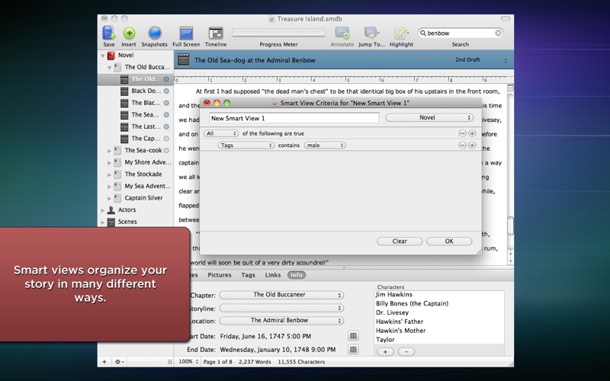The image size is (610, 381).
Task: Click the Progress Meter bar
Action: tap(278, 33)
